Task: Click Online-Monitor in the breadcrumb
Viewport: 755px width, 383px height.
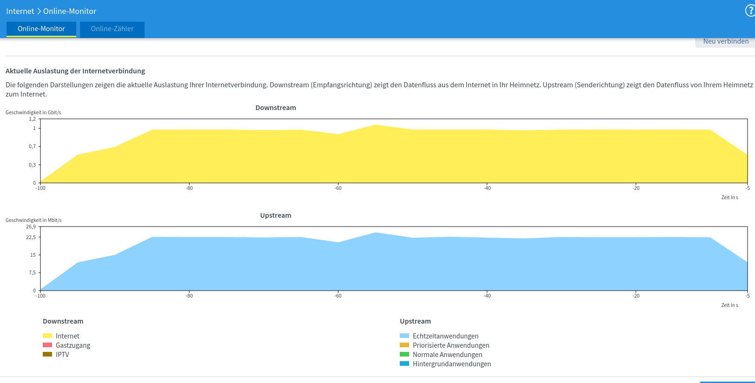Action: point(70,11)
